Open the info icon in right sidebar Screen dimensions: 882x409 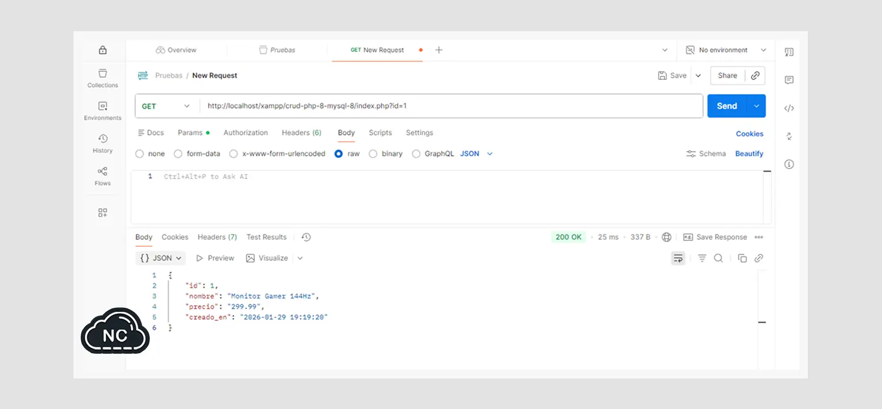point(789,165)
